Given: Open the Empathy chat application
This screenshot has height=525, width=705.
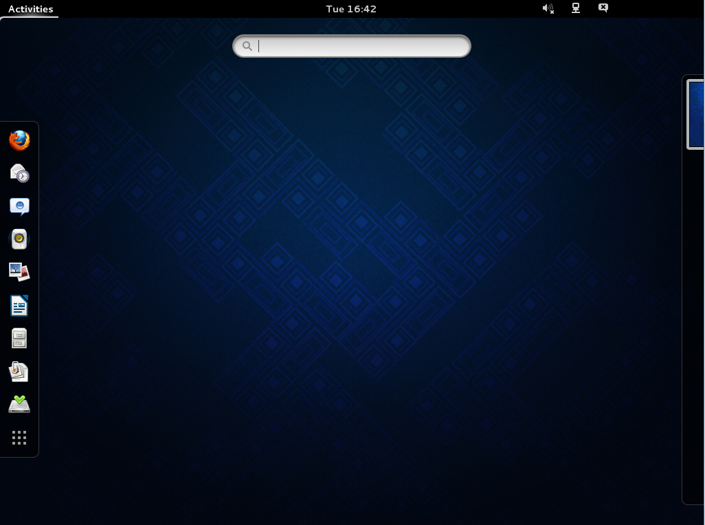Looking at the screenshot, I should click(x=19, y=207).
